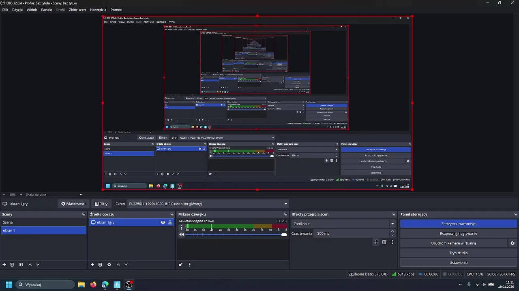Open Mikrofon/Wejście liniowe channel options dots
519x291 pixels.
click(x=182, y=228)
